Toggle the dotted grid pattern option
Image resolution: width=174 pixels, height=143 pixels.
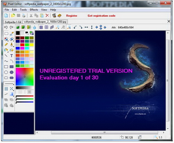[x=6, y=89]
